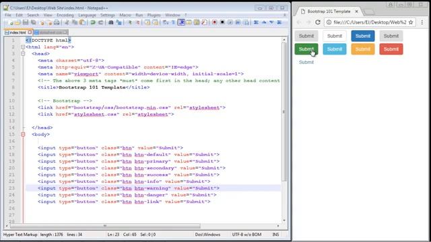Toggle Word Wrap in the toolbar
431x242 pixels.
(166, 22)
